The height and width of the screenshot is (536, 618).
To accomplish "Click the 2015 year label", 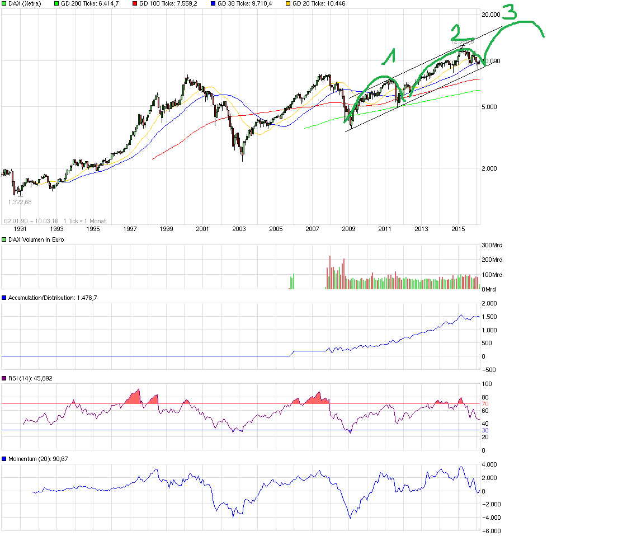I will pos(459,229).
